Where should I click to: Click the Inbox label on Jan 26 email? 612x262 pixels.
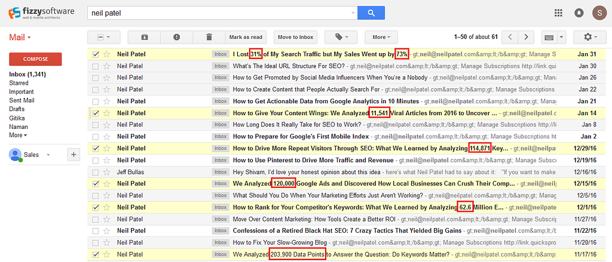click(221, 78)
